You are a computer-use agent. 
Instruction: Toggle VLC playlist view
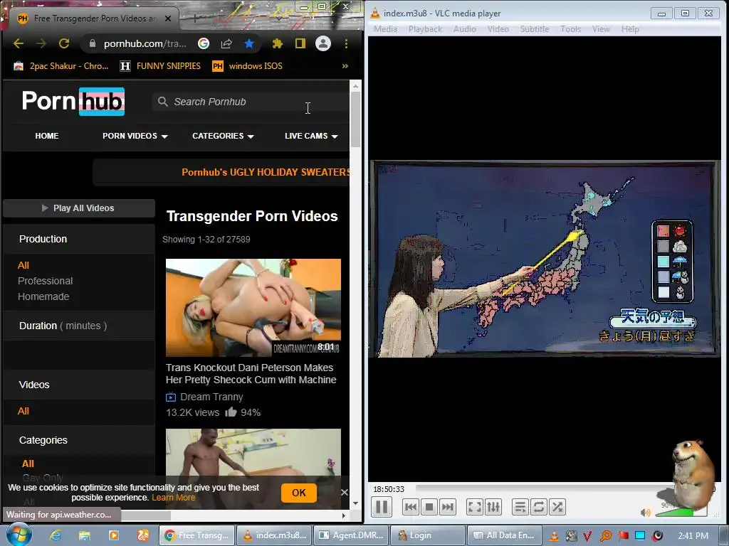pos(520,507)
